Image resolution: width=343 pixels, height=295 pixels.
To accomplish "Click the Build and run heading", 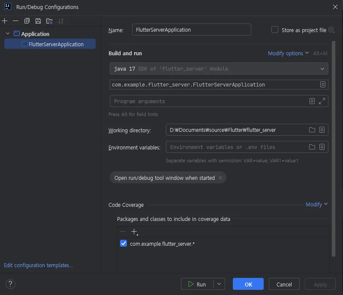I will [125, 54].
